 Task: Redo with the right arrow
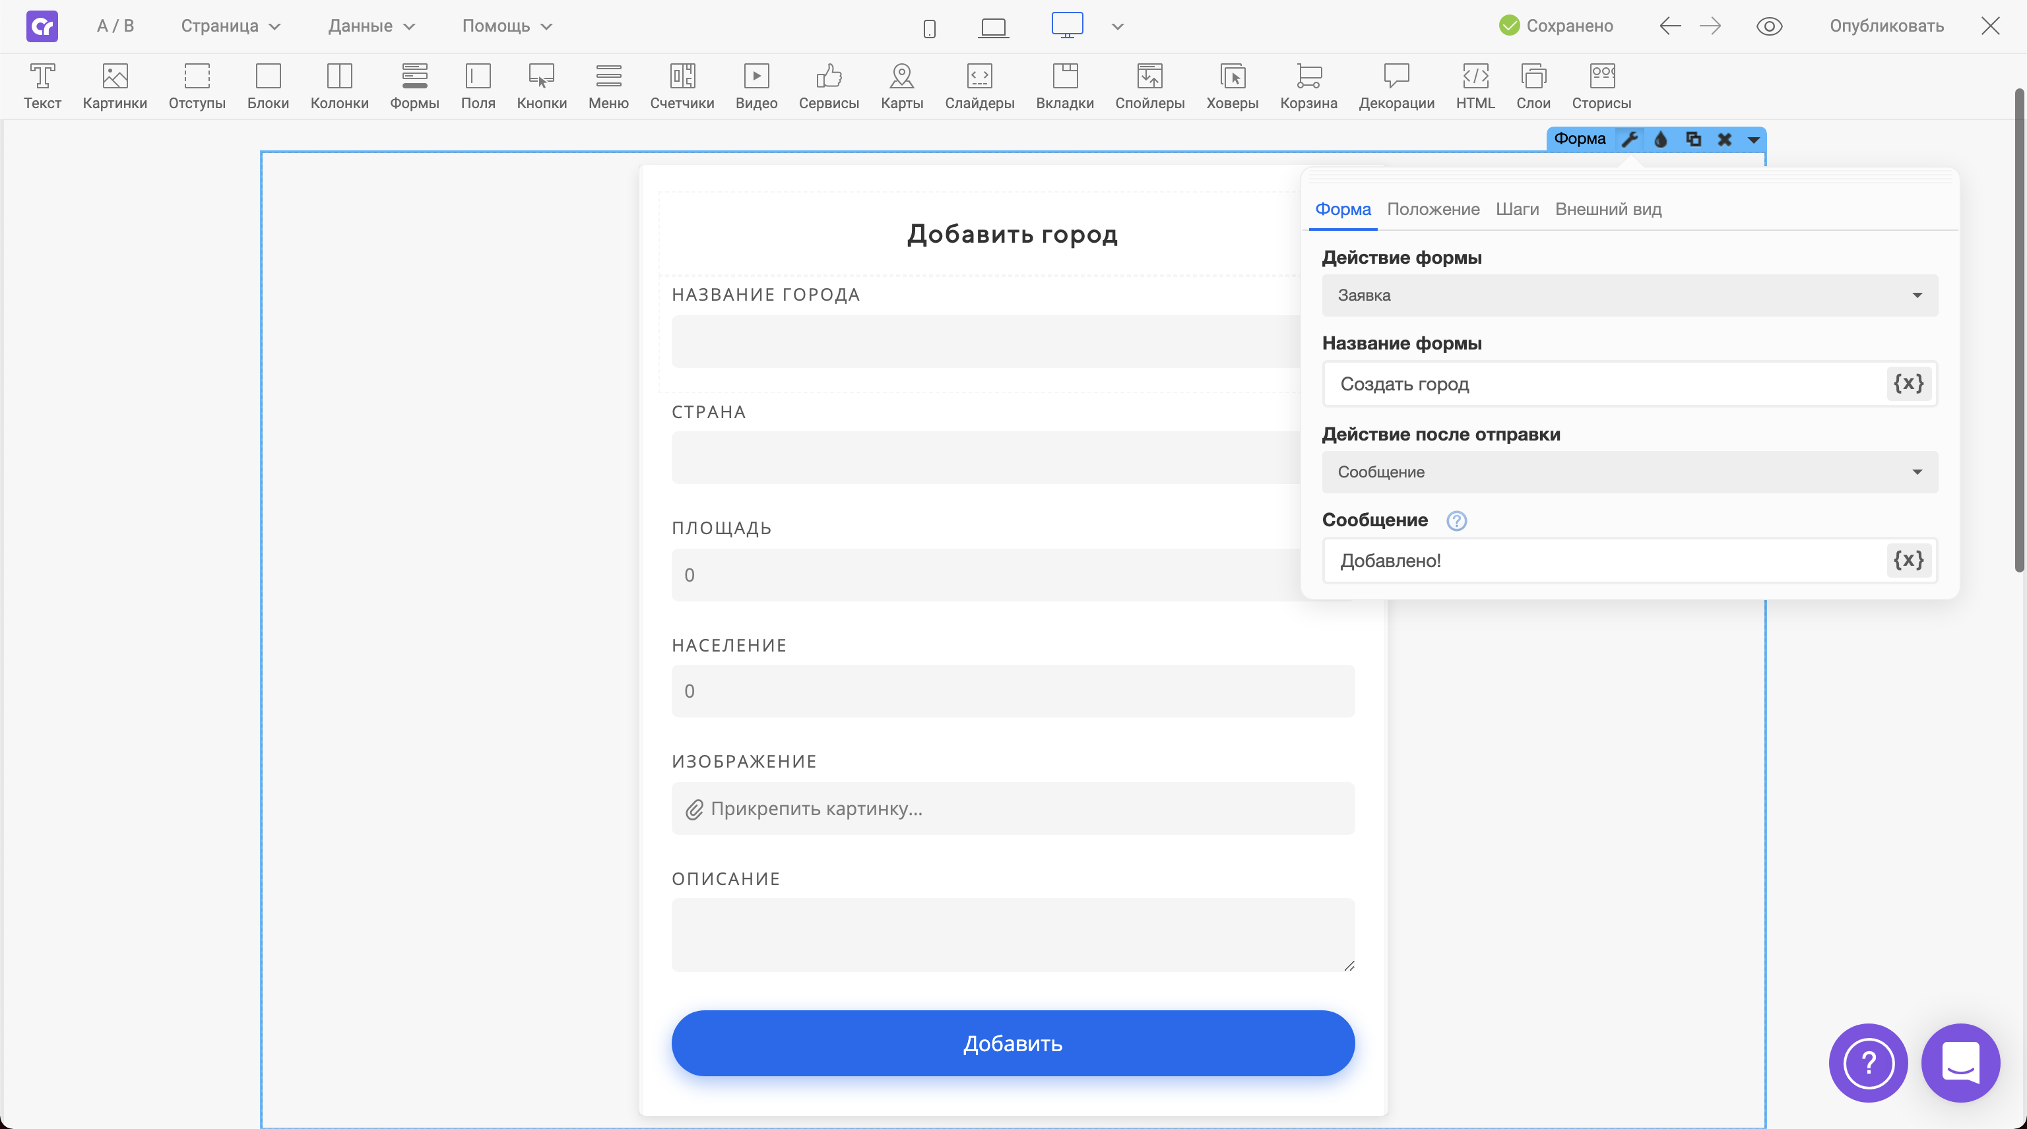[x=1710, y=26]
